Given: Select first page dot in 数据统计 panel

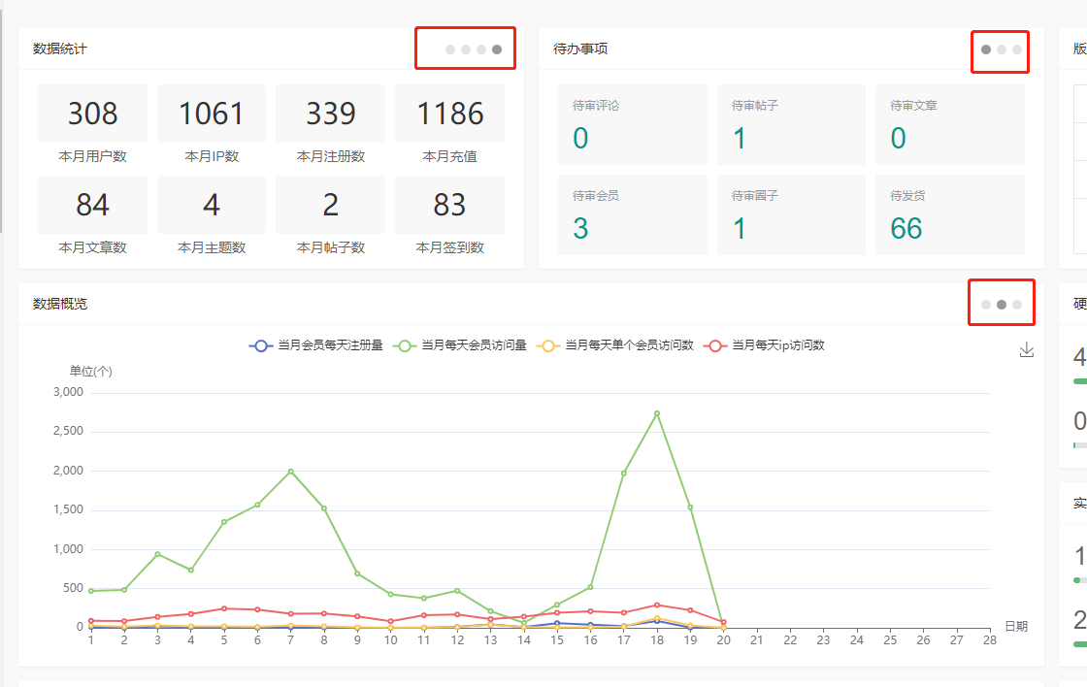Looking at the screenshot, I should pyautogui.click(x=450, y=49).
